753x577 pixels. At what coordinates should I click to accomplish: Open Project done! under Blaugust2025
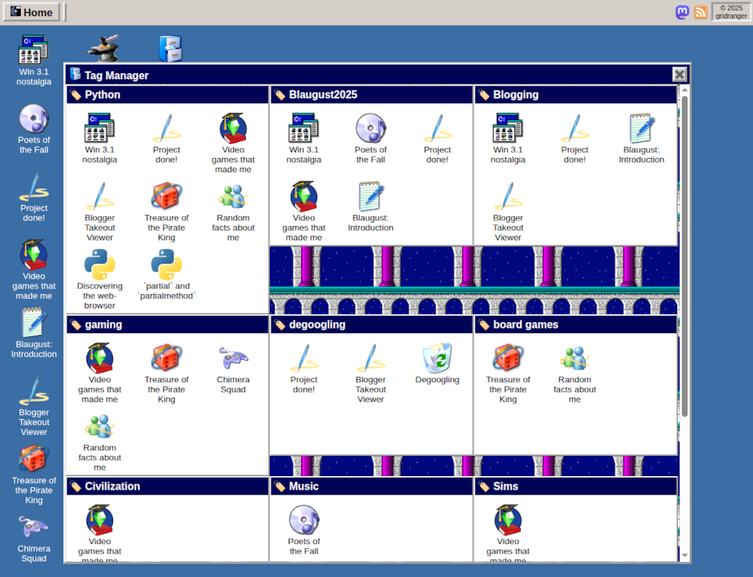[x=437, y=139]
